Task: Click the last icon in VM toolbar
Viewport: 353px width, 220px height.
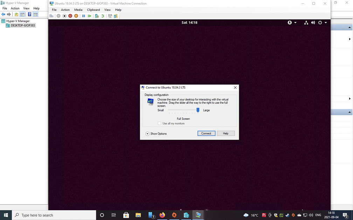Action: [x=116, y=16]
